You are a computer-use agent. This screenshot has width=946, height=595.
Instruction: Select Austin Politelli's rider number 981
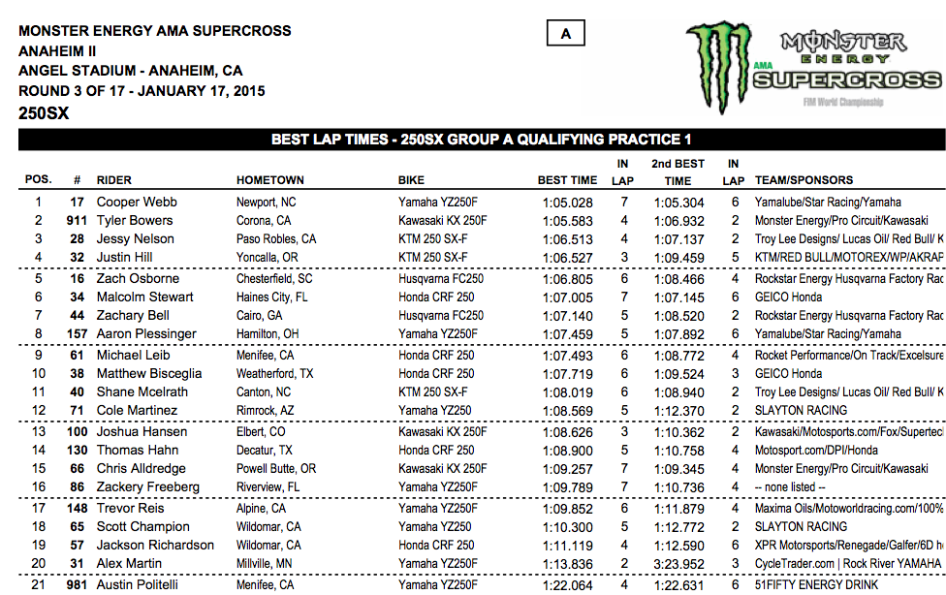(x=76, y=584)
